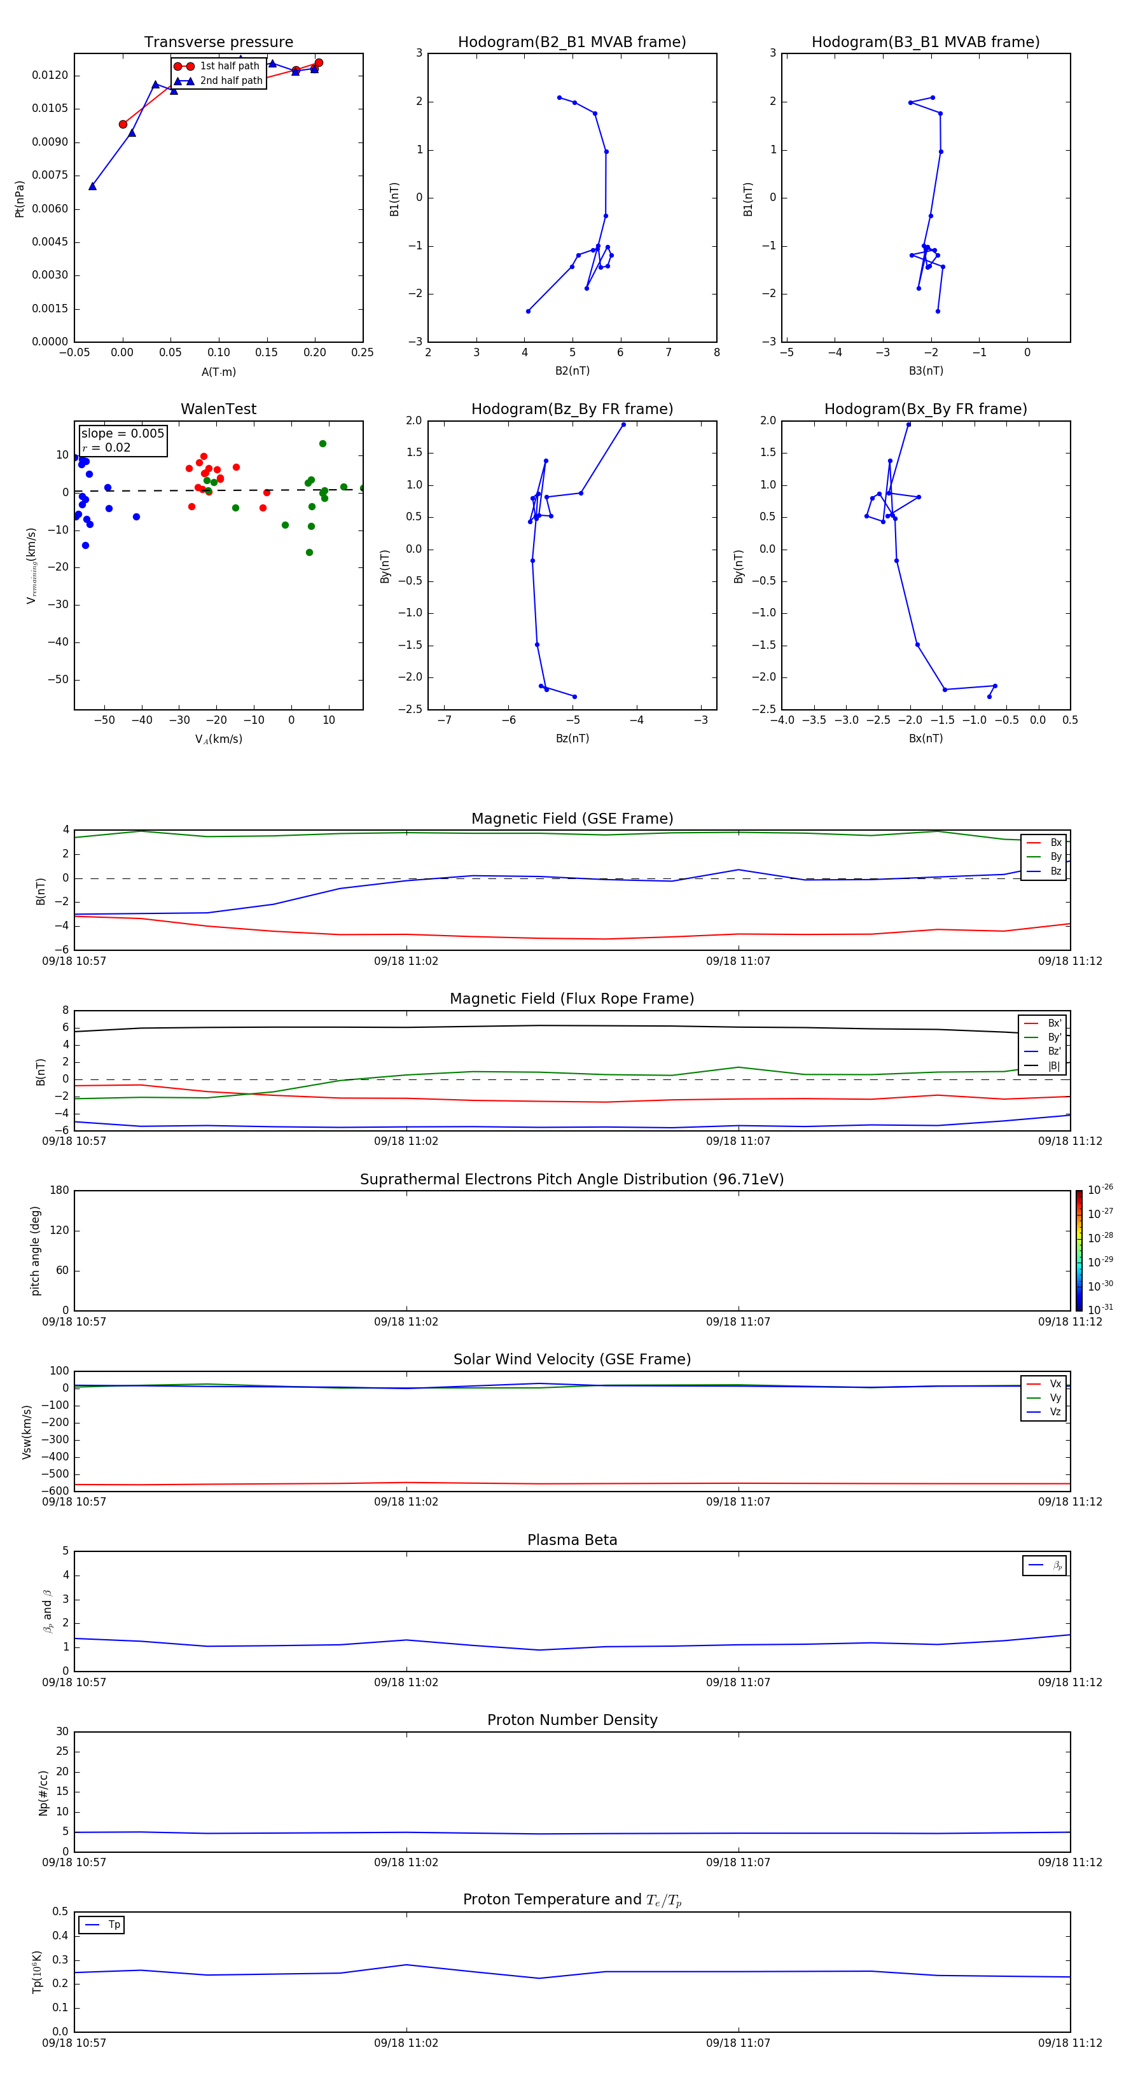Screen dimensions: 1145x2099
Task: Click '1st half path' legend entry
Action: coord(218,66)
